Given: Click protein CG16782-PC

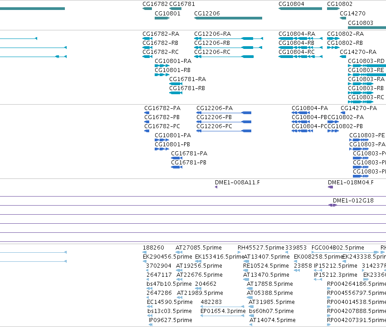Looking at the screenshot, I should coord(162,126).
